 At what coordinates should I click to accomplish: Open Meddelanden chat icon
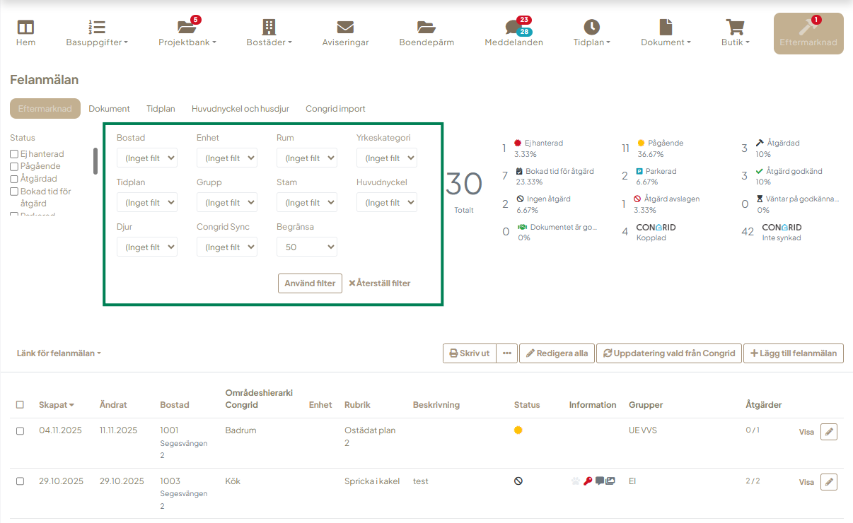pyautogui.click(x=513, y=28)
